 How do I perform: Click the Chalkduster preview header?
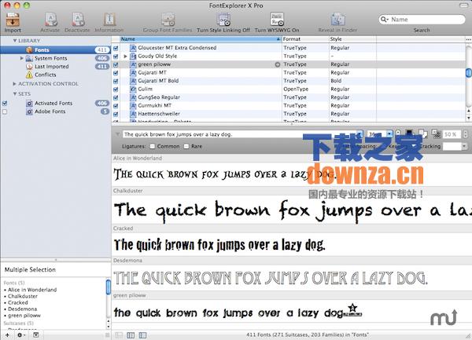(291, 191)
